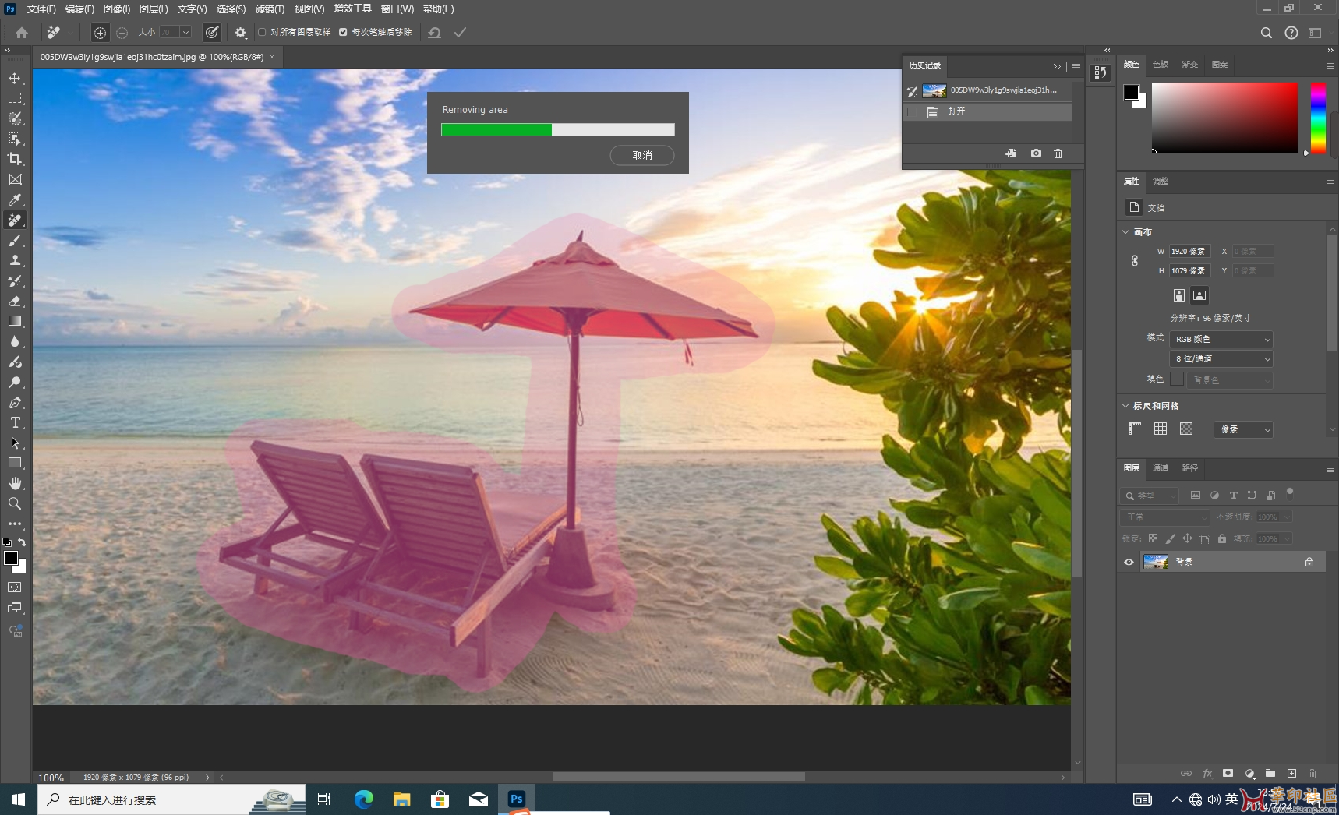Select the Move tool
Image resolution: width=1339 pixels, height=815 pixels.
(x=15, y=78)
